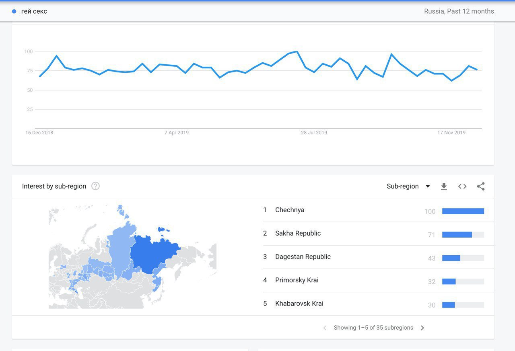
Task: Click the Sub-region dropdown arrow
Action: pos(428,187)
